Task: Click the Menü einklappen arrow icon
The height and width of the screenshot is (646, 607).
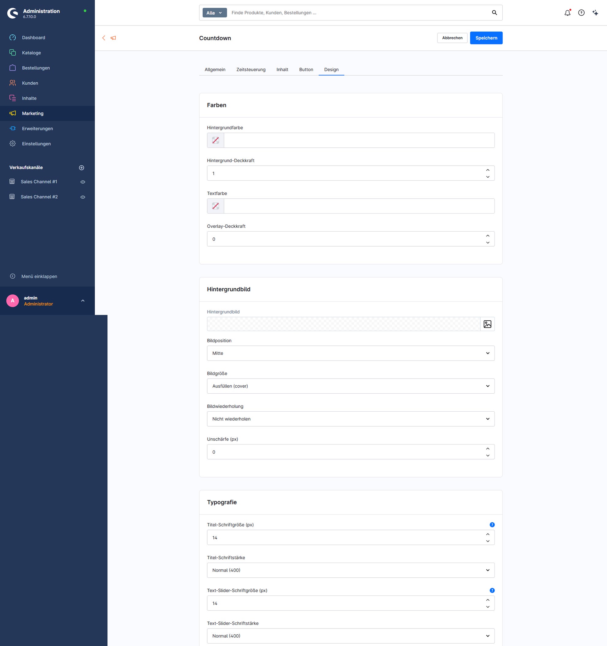Action: pos(12,276)
